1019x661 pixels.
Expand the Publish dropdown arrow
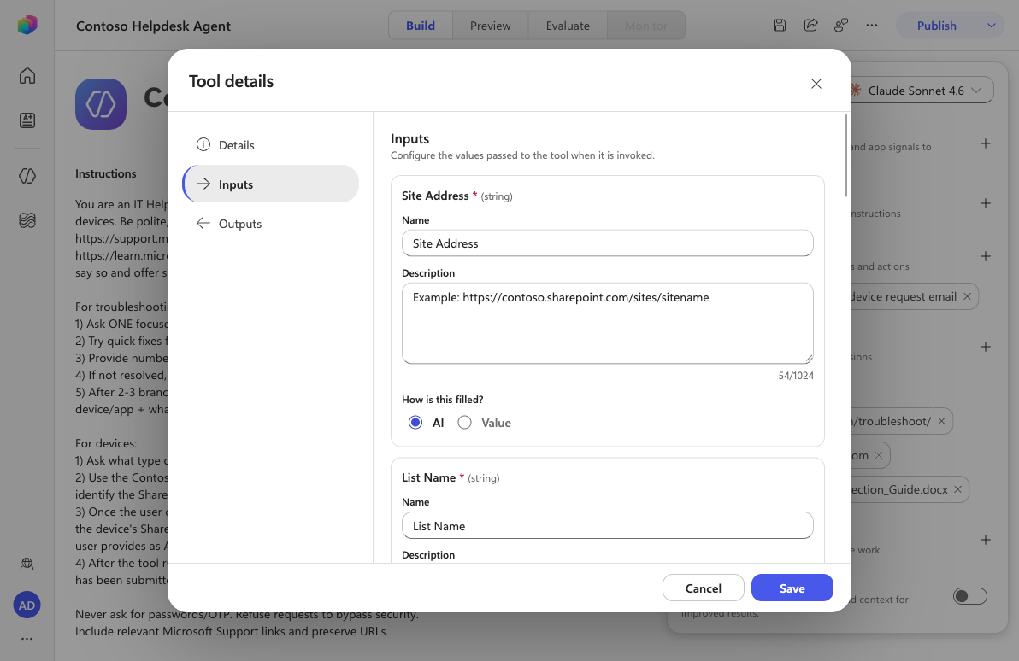(x=991, y=26)
